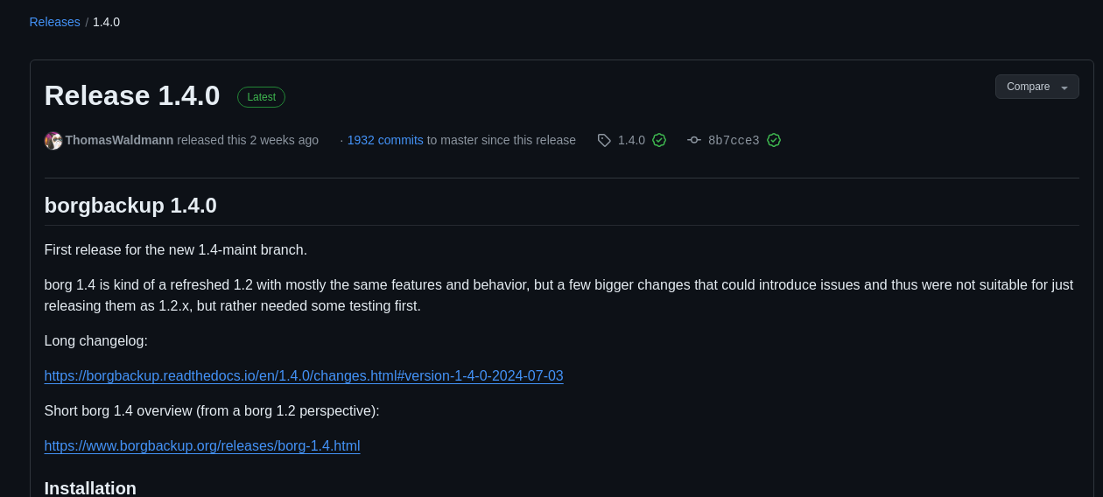1103x497 pixels.
Task: Select the 1.4.0 breadcrumb item
Action: point(106,22)
